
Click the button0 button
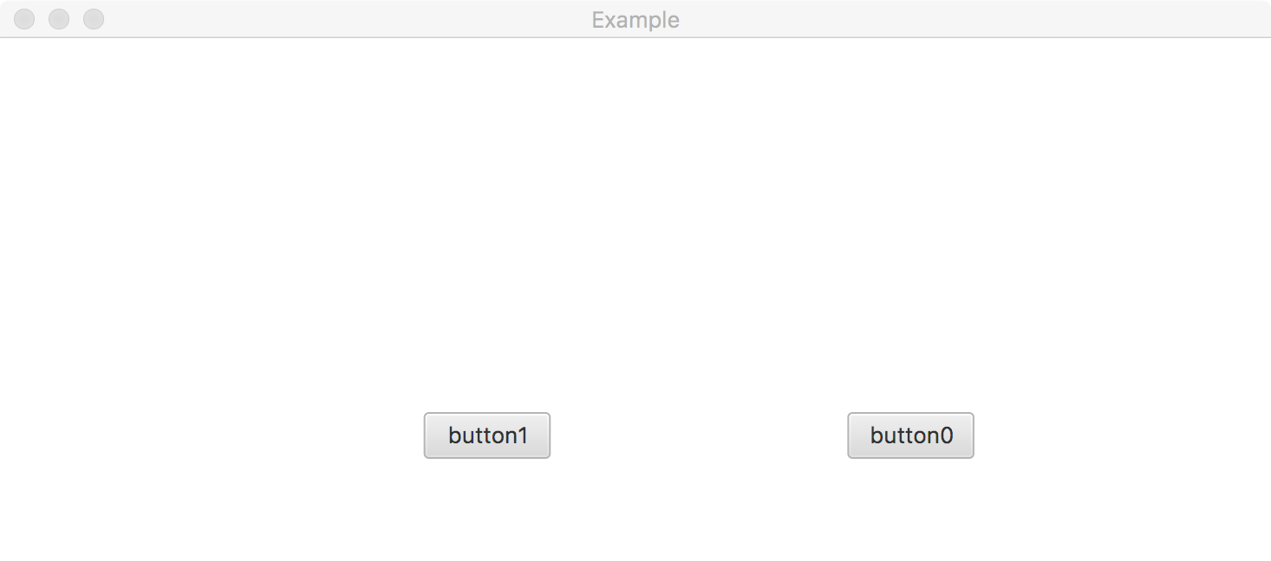point(910,435)
